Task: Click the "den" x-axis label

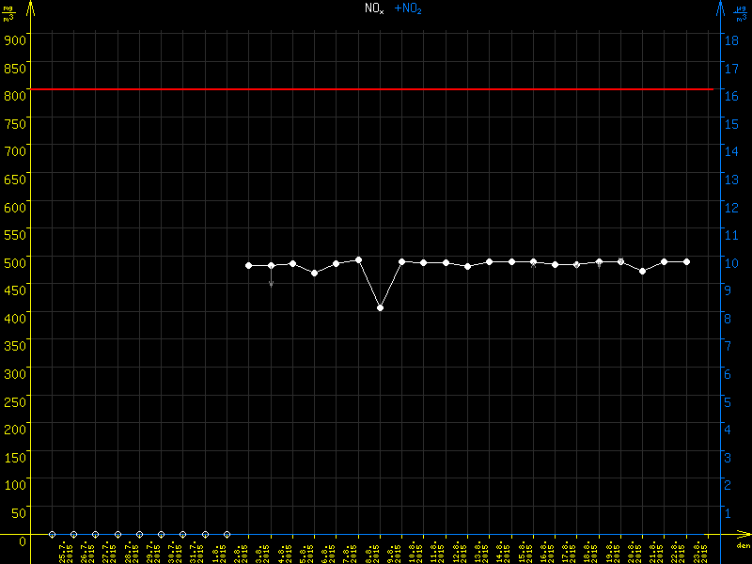Action: (x=743, y=545)
